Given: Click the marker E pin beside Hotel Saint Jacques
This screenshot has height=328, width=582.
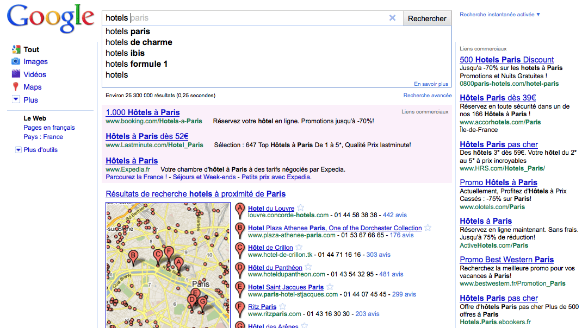Looking at the screenshot, I should pos(240,289).
